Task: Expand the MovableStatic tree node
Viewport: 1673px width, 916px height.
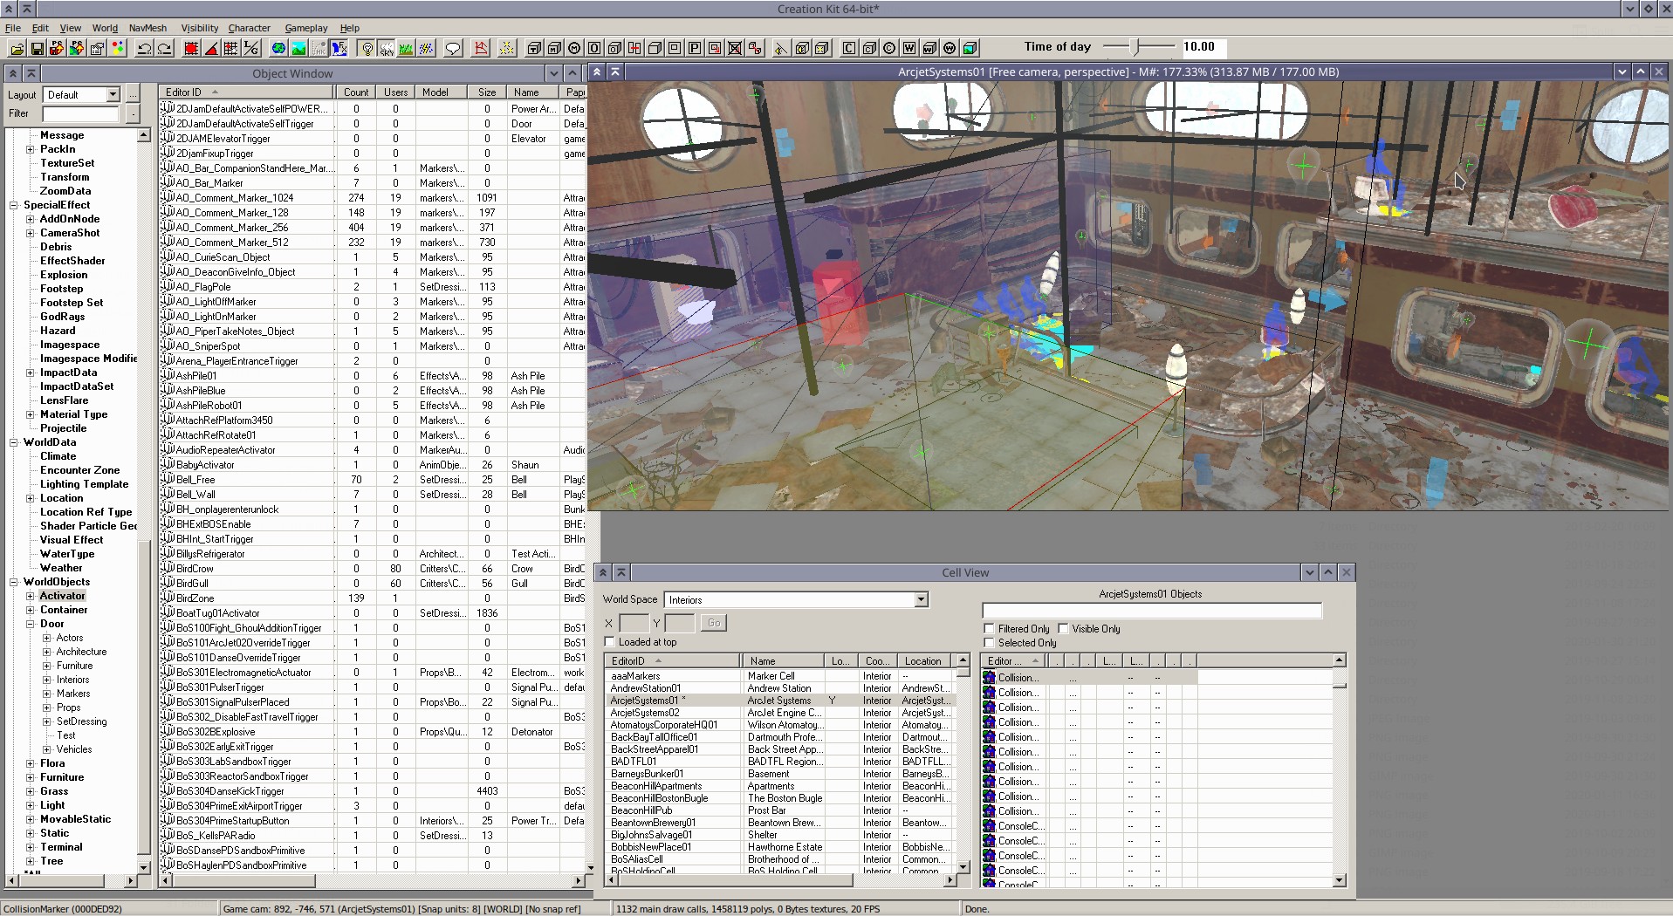Action: pos(30,819)
